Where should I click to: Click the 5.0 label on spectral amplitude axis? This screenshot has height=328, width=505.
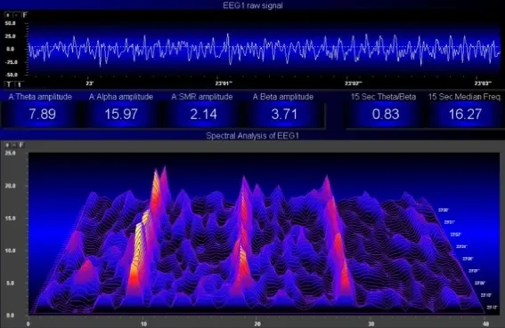[x=10, y=283]
